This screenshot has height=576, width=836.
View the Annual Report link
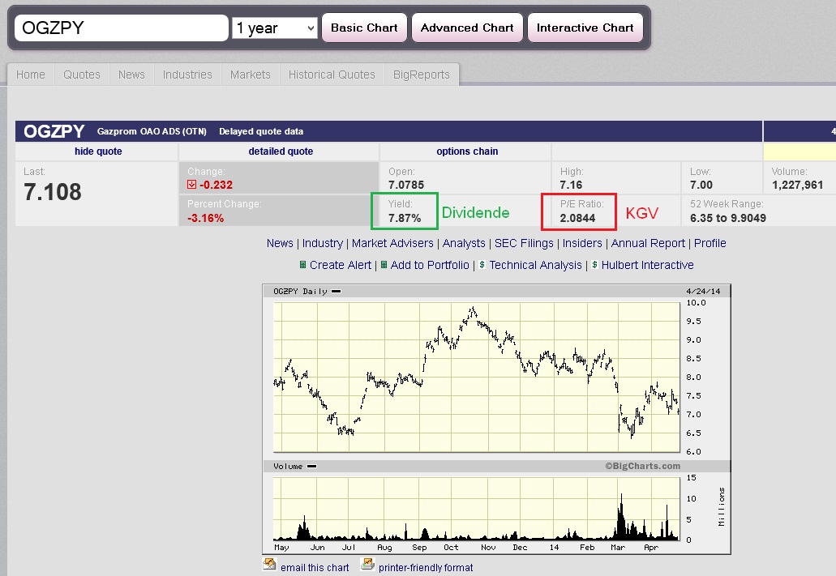[x=648, y=243]
